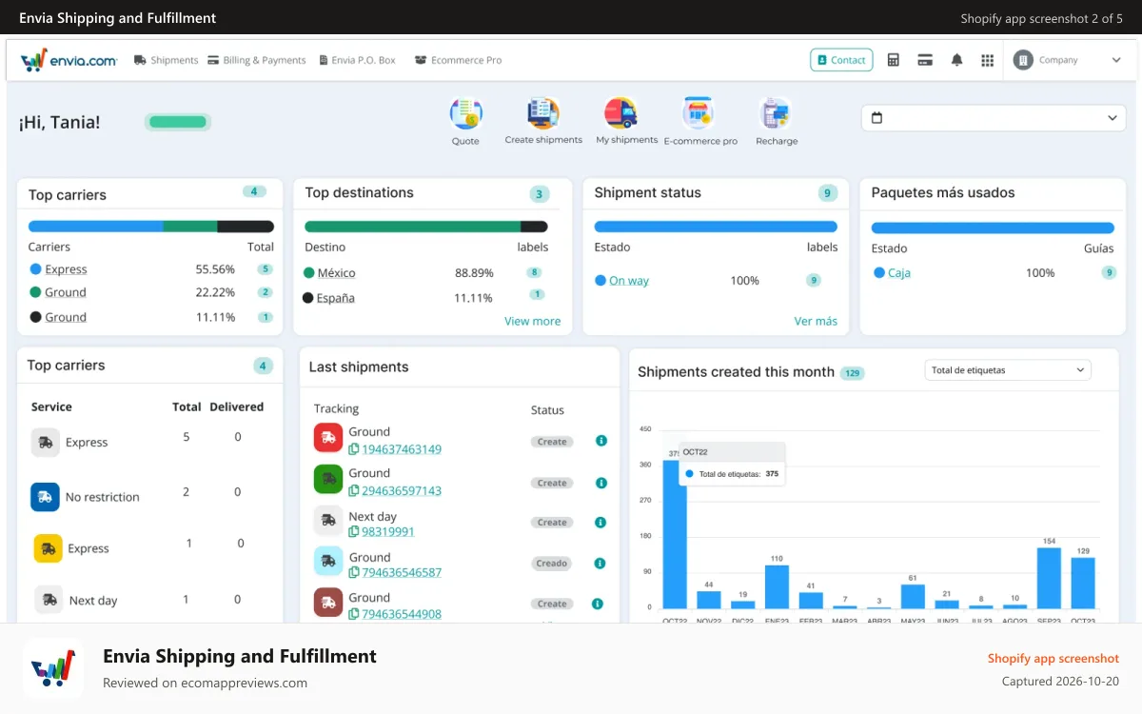Open the apps grid icon
The width and height of the screenshot is (1142, 714).
[987, 60]
